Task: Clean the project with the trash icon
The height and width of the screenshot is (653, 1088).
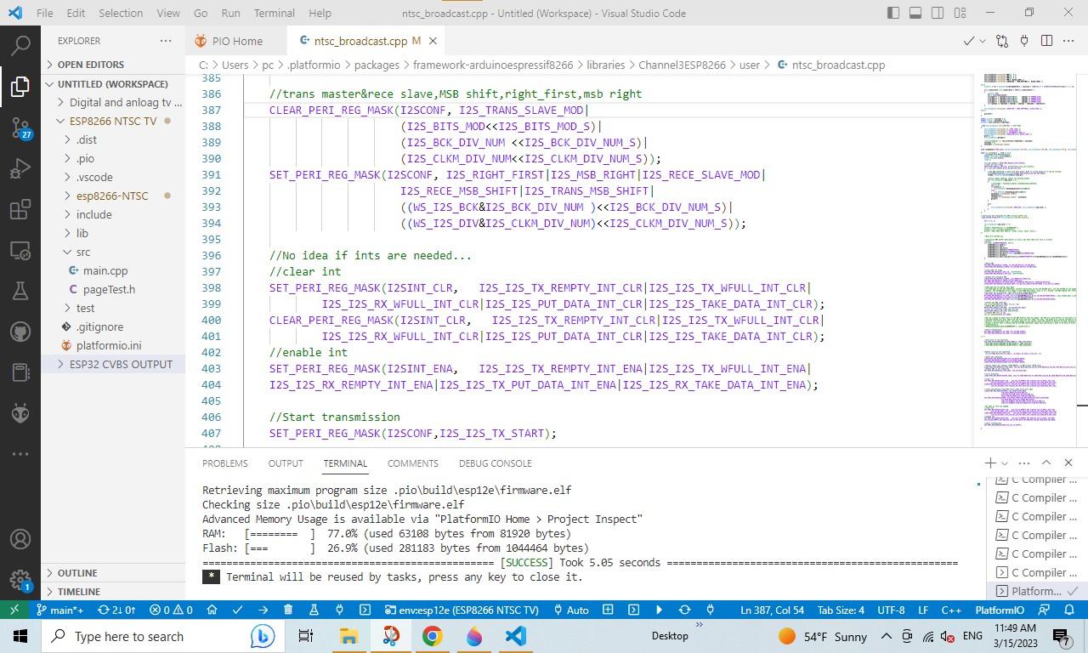Action: click(287, 609)
